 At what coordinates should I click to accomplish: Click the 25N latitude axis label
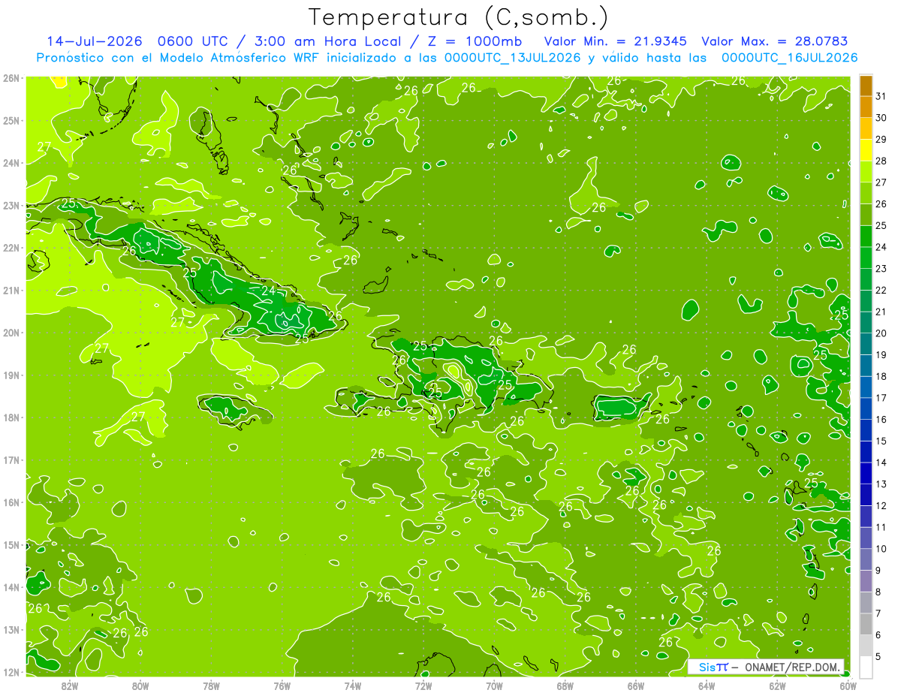(11, 120)
